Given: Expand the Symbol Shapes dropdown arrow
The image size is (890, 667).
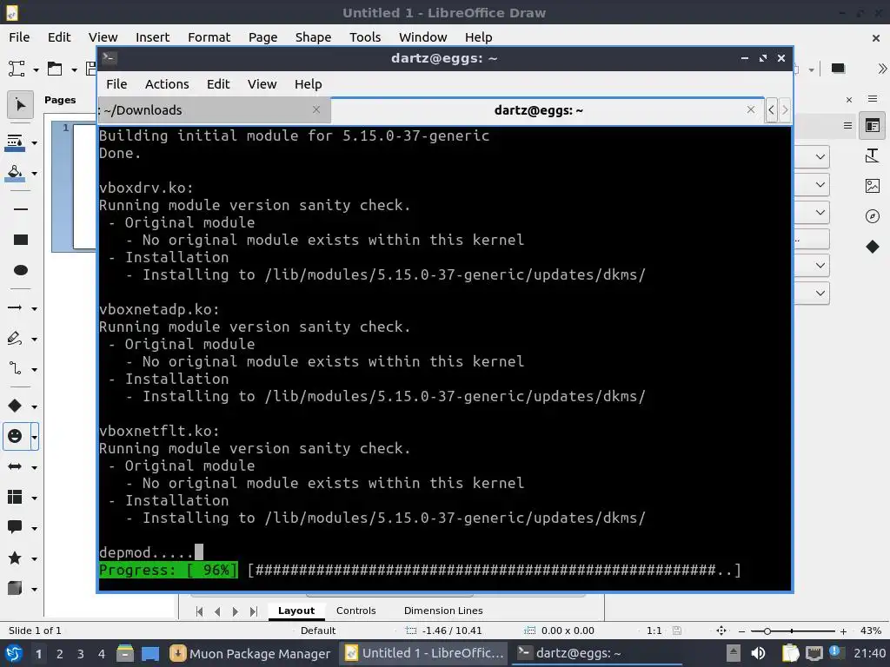Looking at the screenshot, I should pyautogui.click(x=34, y=437).
